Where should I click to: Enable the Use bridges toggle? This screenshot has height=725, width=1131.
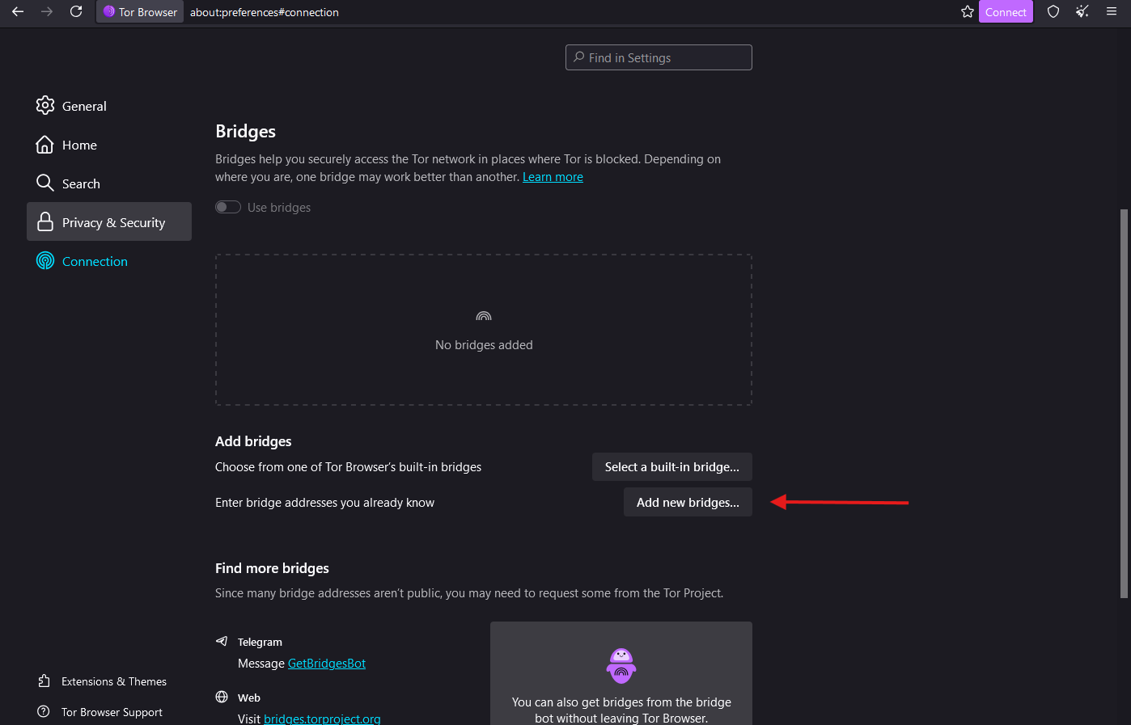click(228, 208)
